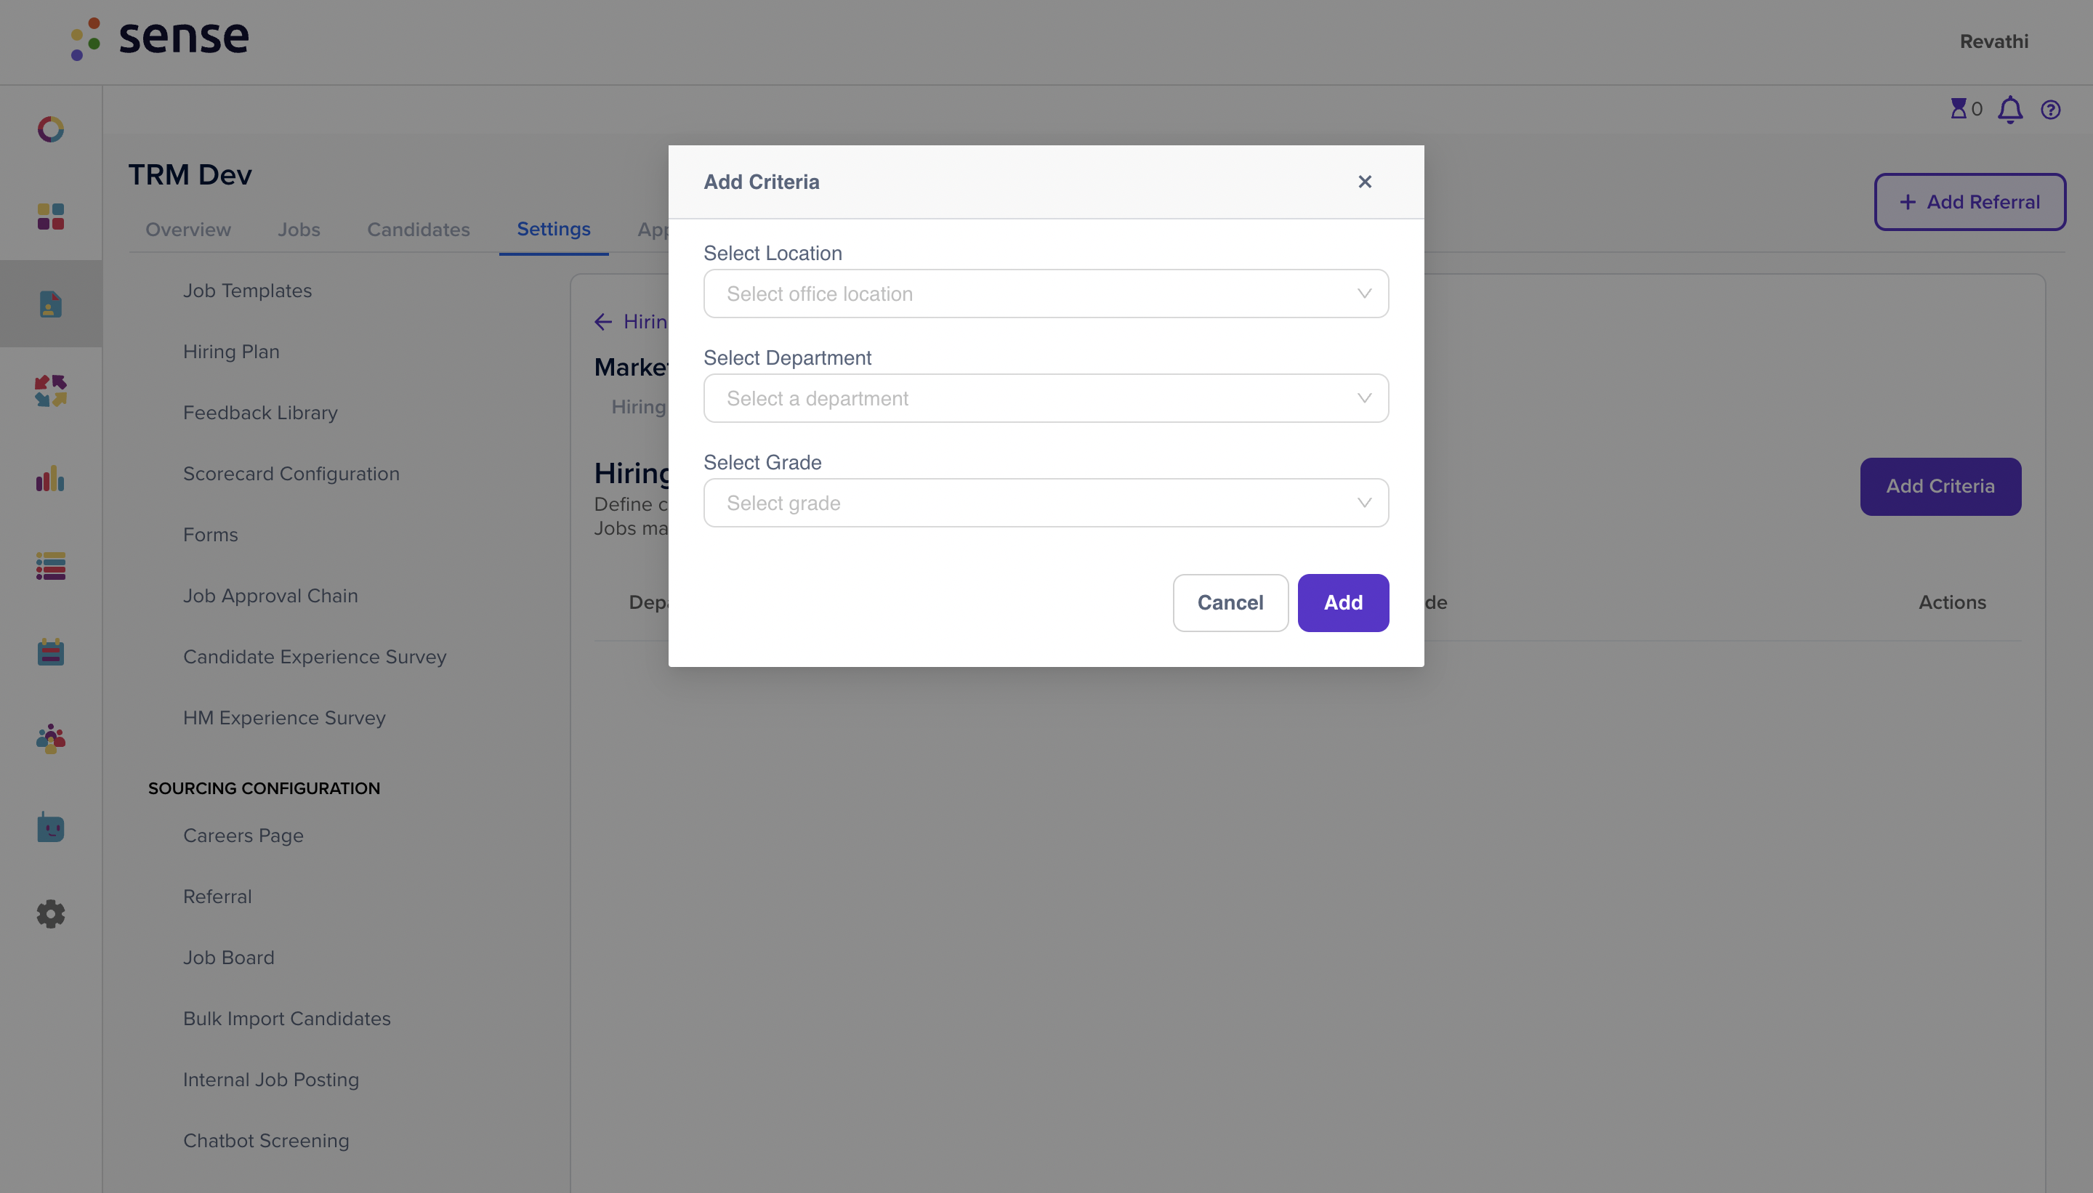Open the Jobs tab
Viewport: 2093px width, 1193px height.
click(298, 230)
